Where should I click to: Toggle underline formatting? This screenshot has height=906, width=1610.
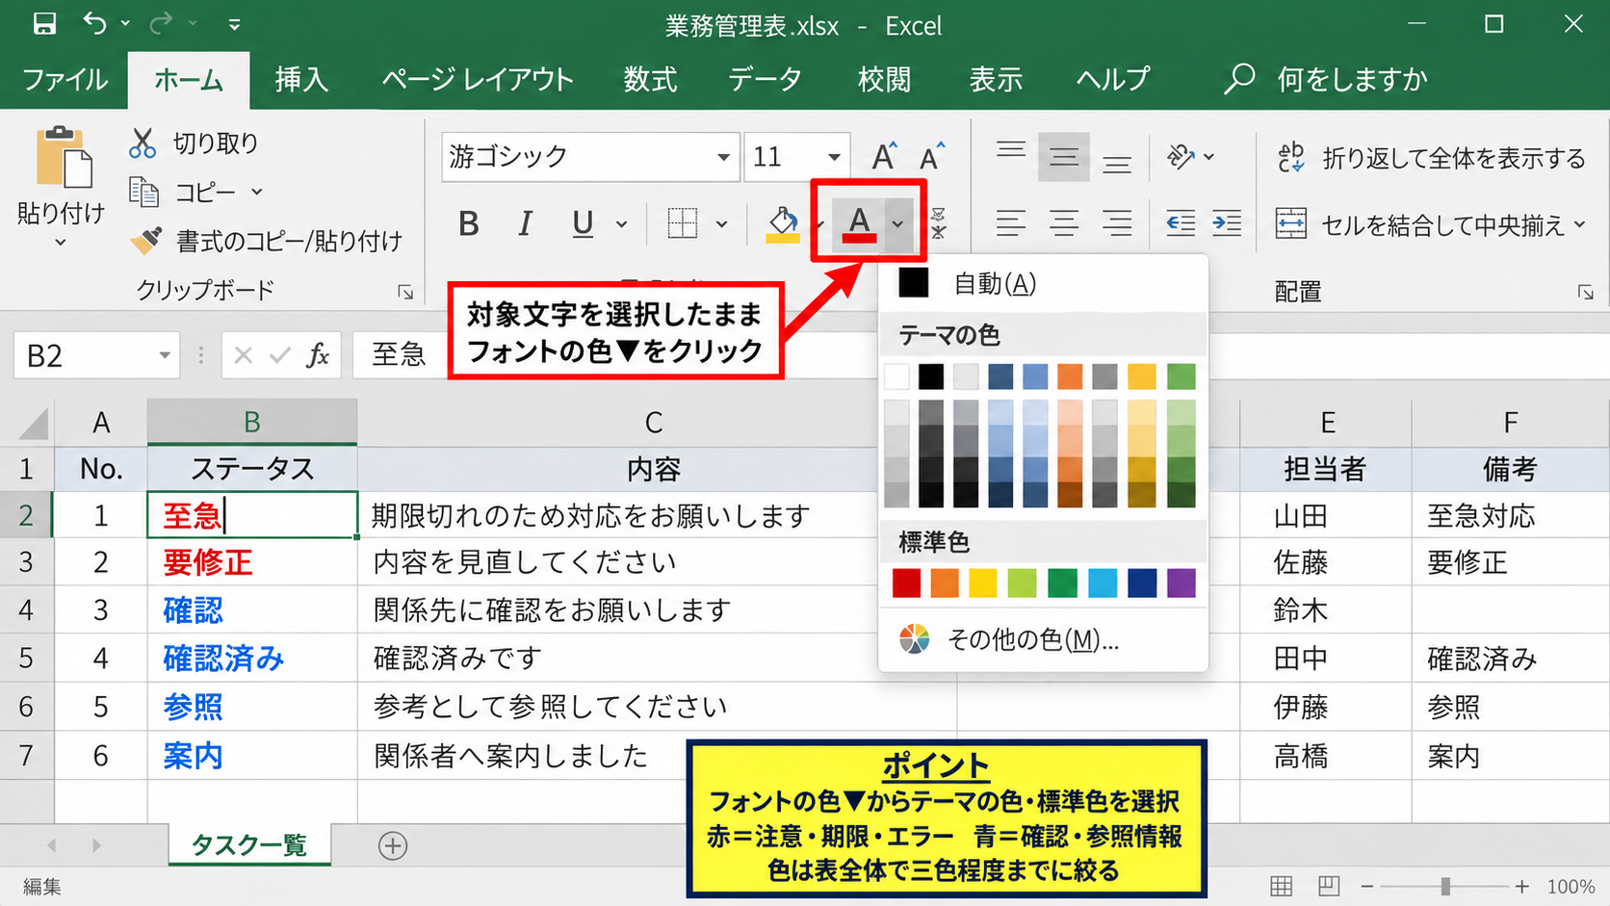tap(583, 224)
